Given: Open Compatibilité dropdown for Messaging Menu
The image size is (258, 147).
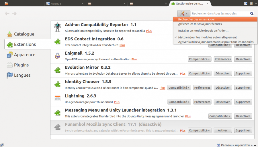Looking at the screenshot, I should [220, 116].
